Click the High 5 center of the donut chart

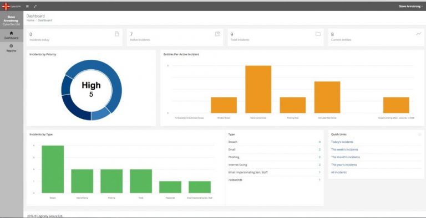[x=92, y=90]
